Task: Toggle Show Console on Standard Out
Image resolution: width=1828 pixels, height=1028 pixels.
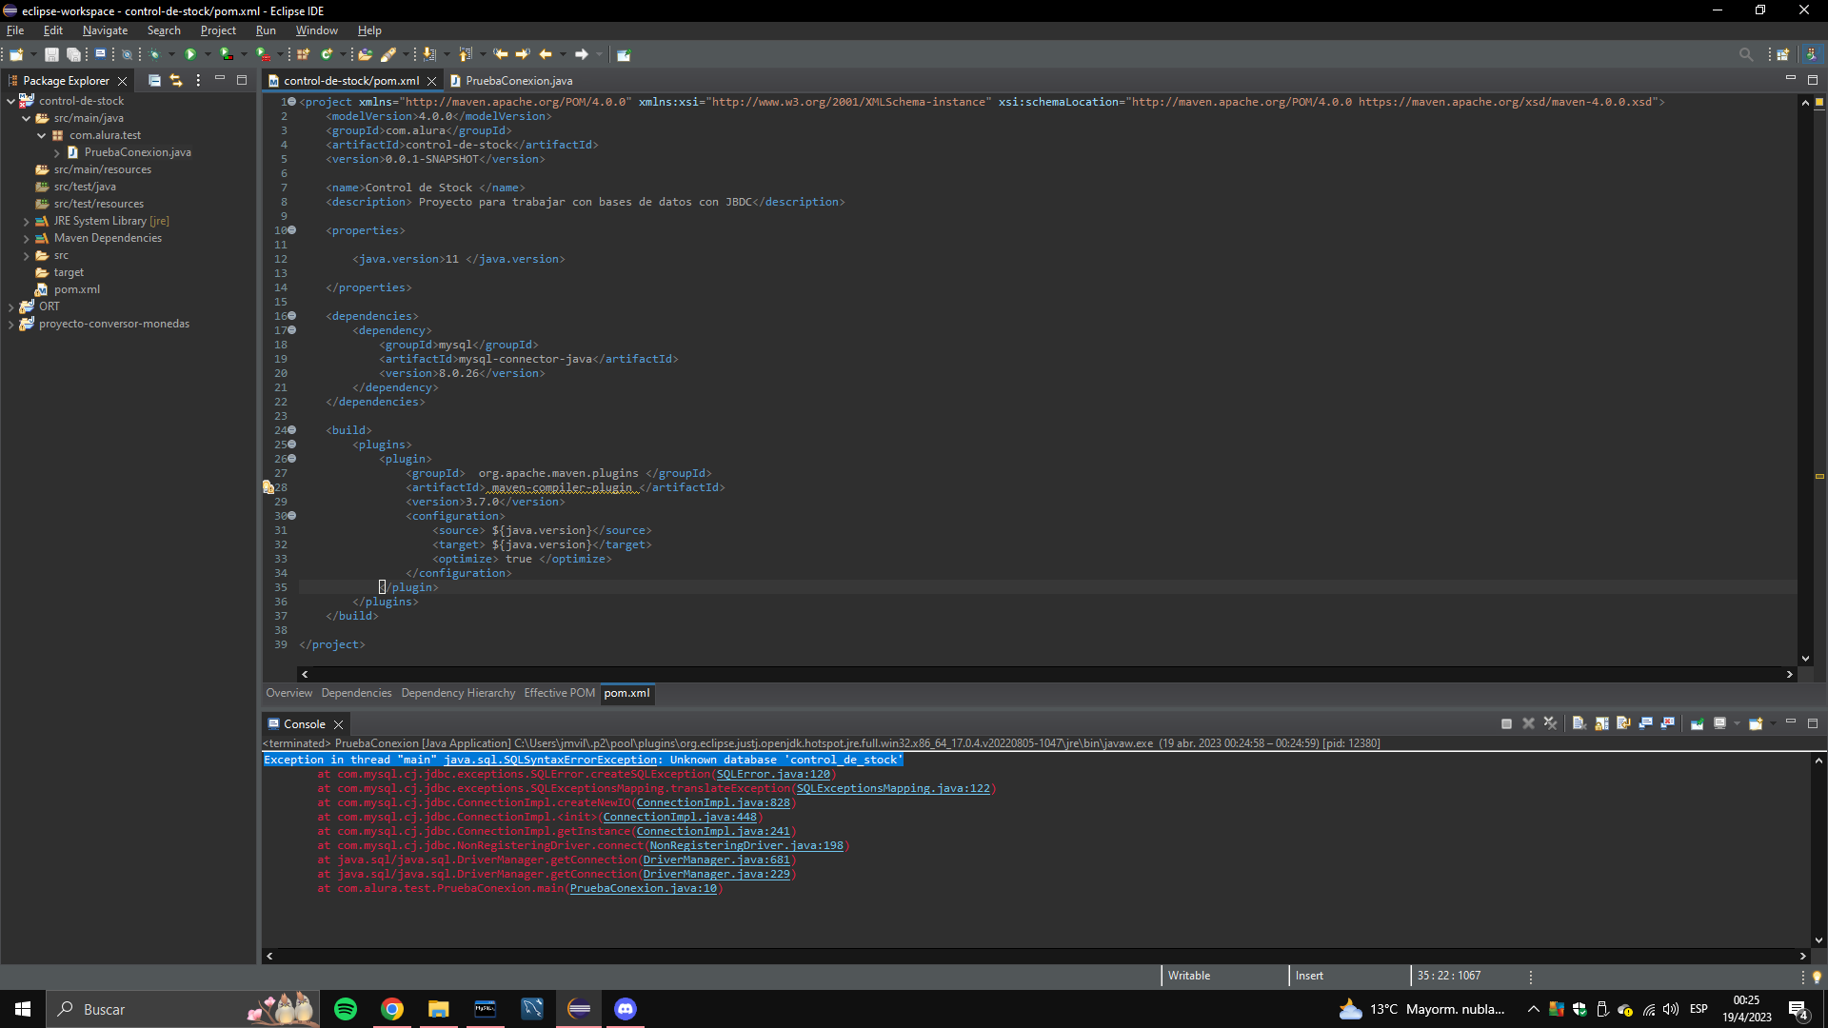Action: pos(1645,723)
